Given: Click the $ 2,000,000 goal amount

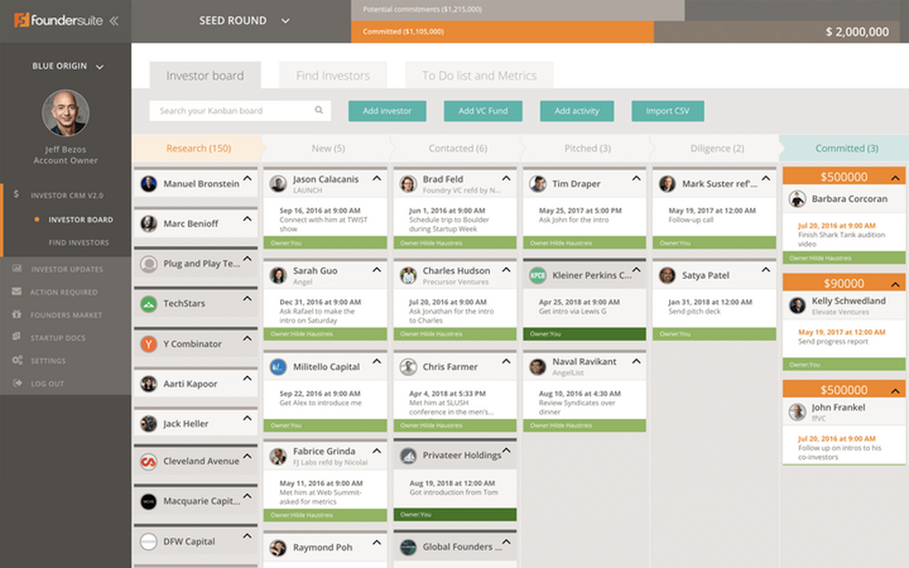Looking at the screenshot, I should pyautogui.click(x=857, y=32).
